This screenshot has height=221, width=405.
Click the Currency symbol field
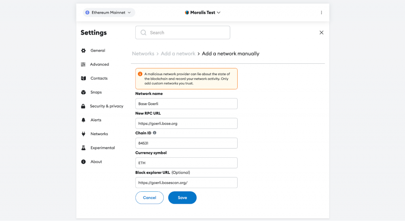coord(187,163)
